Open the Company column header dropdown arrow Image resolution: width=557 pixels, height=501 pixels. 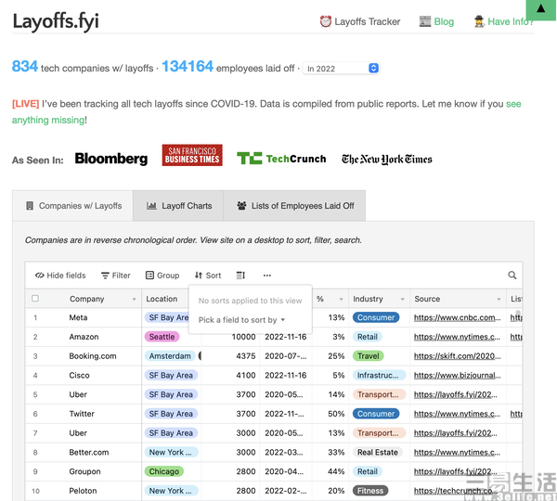pos(134,300)
